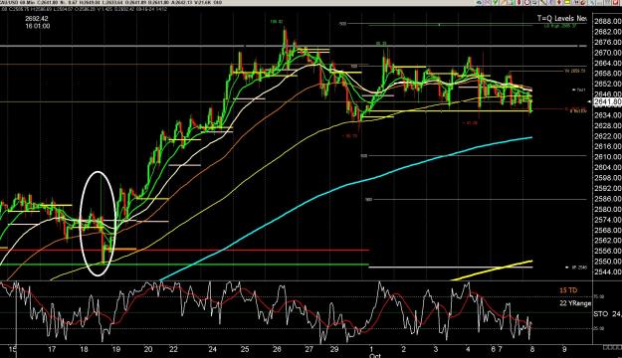Click date 26 on the time axis

coord(277,349)
